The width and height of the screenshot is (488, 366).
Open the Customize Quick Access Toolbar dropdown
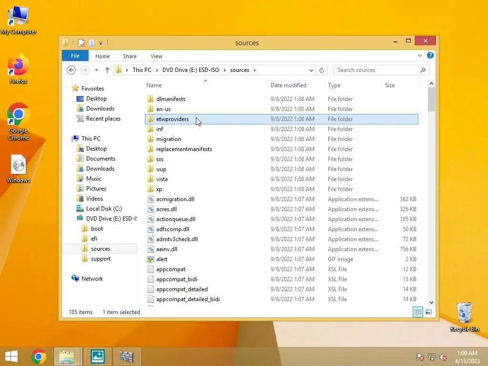point(101,43)
